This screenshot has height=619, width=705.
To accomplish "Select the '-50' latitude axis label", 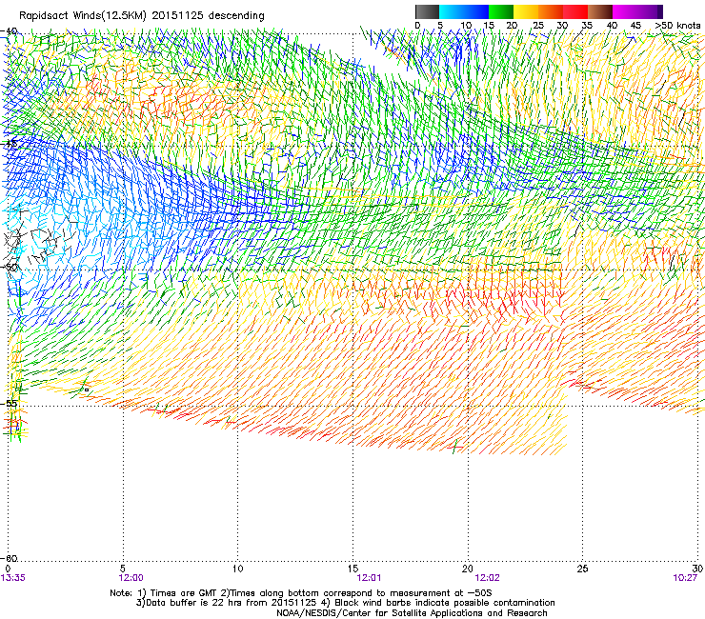I will [x=9, y=268].
